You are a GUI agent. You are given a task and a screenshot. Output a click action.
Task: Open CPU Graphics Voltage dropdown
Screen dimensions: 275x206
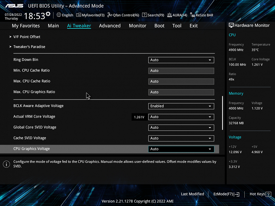(181, 149)
